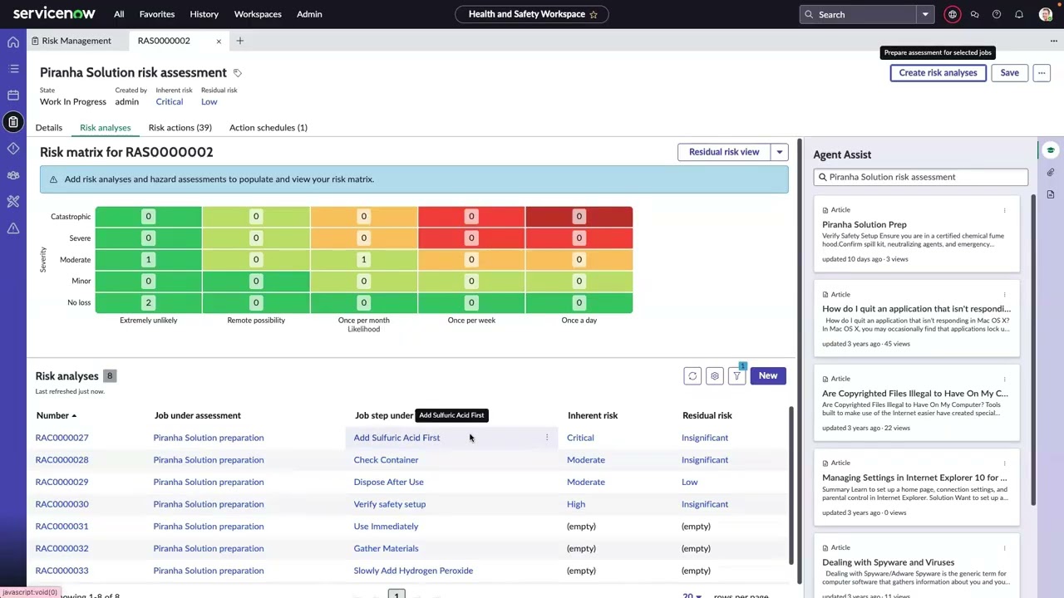Favorite the Health and Safety Workspace star

[594, 14]
